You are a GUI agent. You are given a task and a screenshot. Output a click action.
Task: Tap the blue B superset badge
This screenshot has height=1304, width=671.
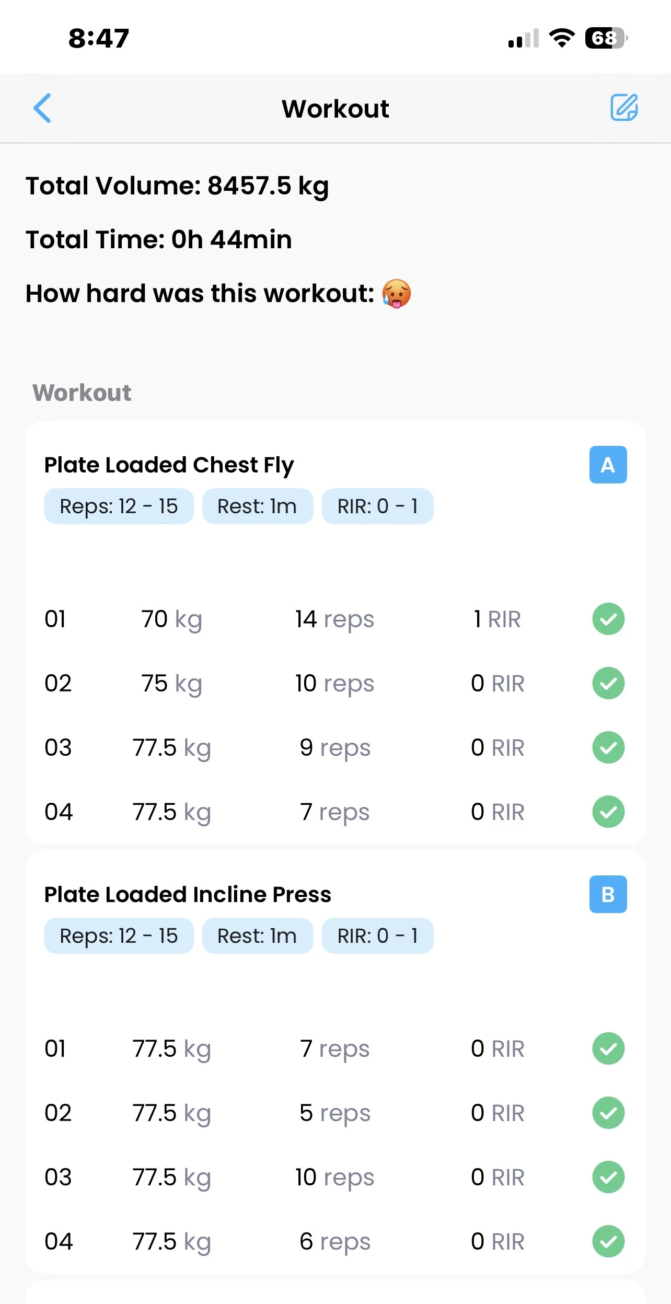click(608, 894)
